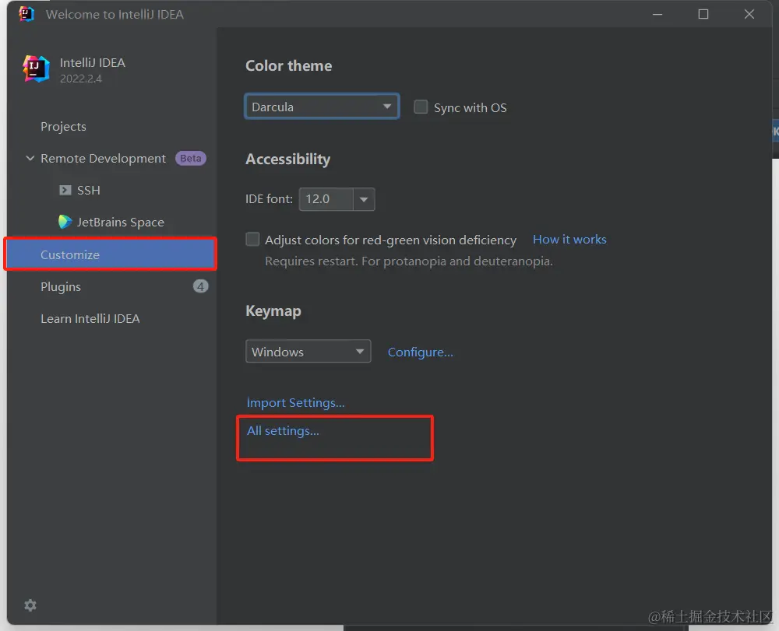This screenshot has width=779, height=631.
Task: Click the Plugins notification badge
Action: tap(200, 286)
